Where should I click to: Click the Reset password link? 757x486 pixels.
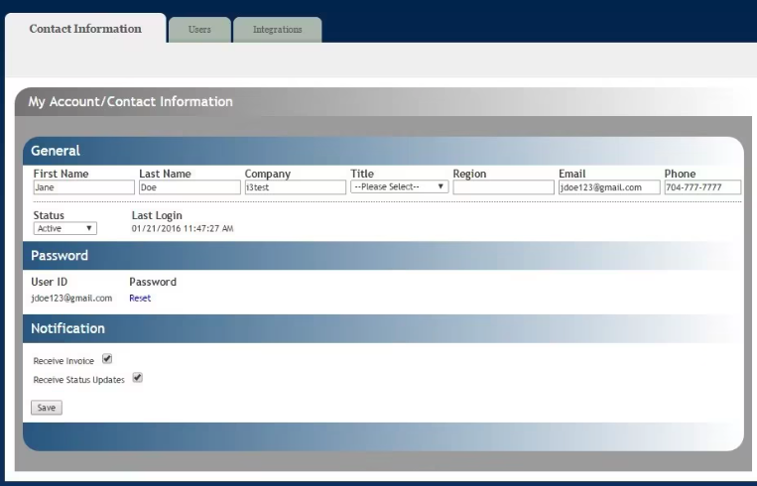(140, 298)
